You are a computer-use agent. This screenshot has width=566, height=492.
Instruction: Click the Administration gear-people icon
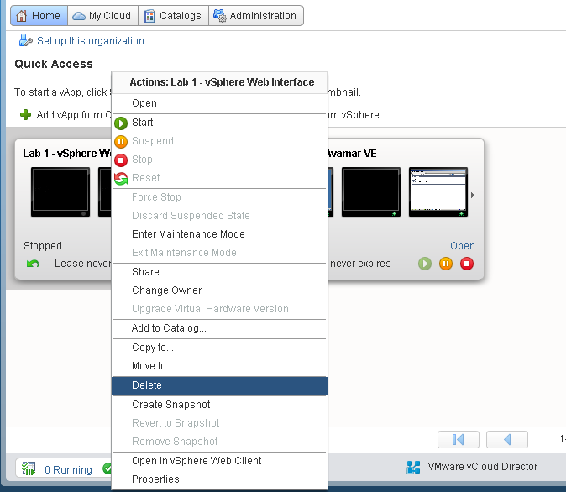pyautogui.click(x=219, y=15)
